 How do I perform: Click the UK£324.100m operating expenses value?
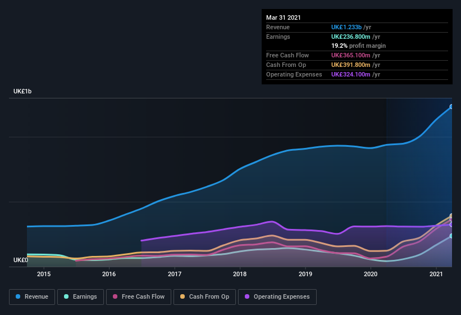[x=351, y=74]
